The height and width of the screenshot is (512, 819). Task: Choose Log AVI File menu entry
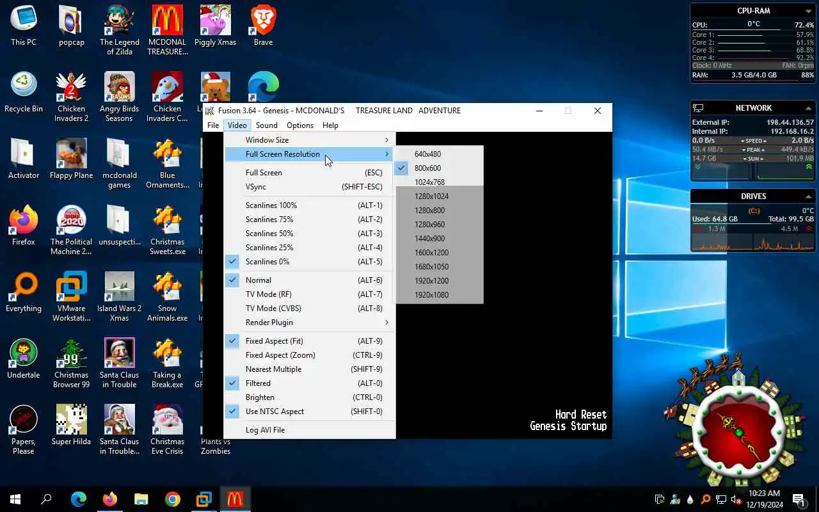[310, 430]
